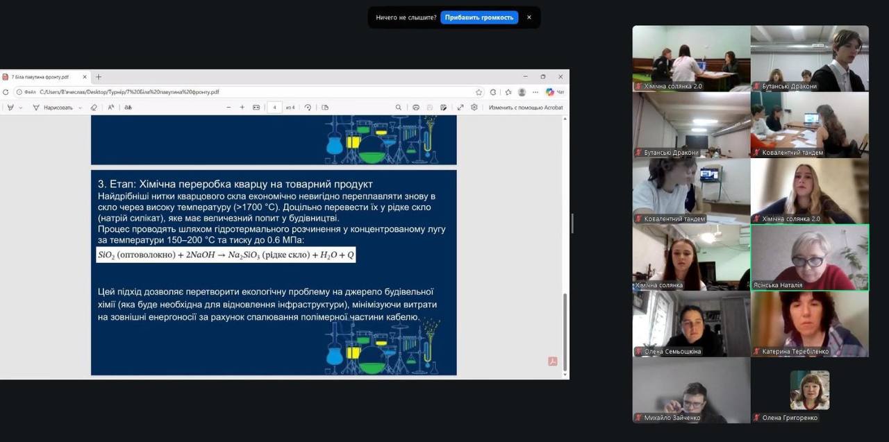Viewport: 889px width, 442px height.
Task: Add this page to favorites star
Action: pos(479,92)
